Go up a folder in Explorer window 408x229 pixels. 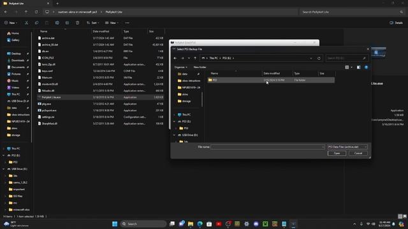[26, 12]
